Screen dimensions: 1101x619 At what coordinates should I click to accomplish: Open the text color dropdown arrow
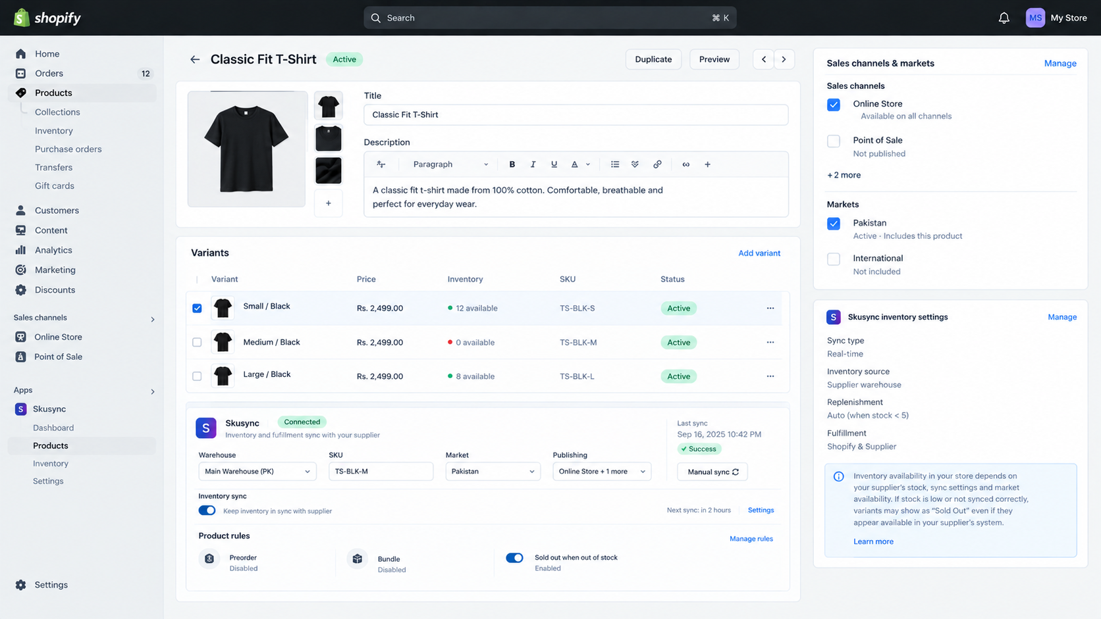tap(588, 164)
